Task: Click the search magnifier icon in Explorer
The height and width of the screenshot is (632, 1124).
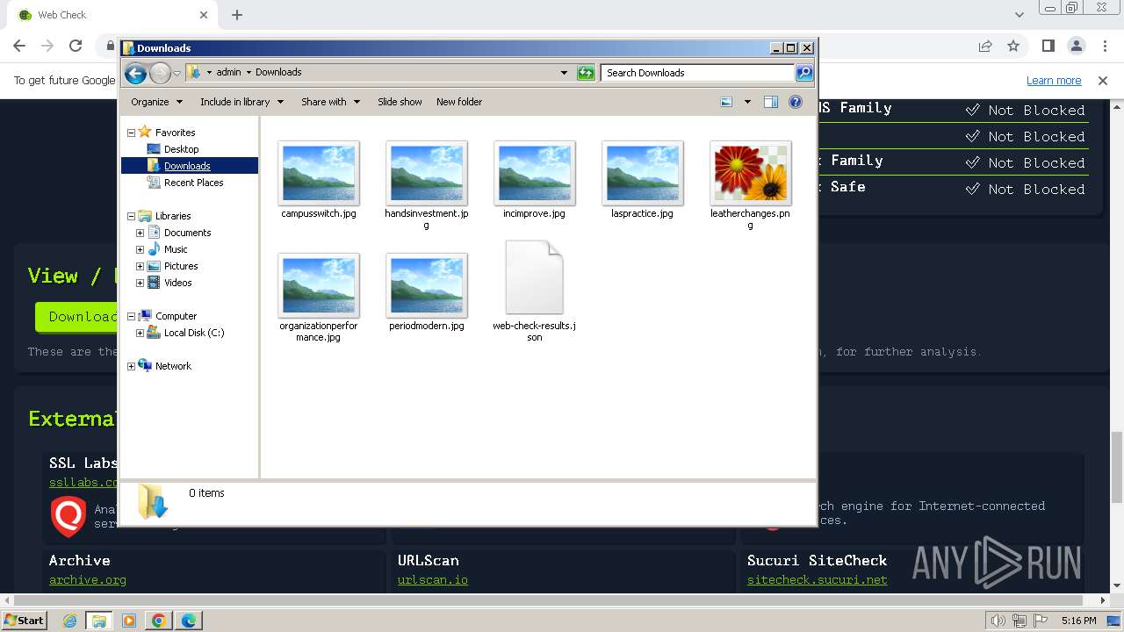Action: [803, 73]
